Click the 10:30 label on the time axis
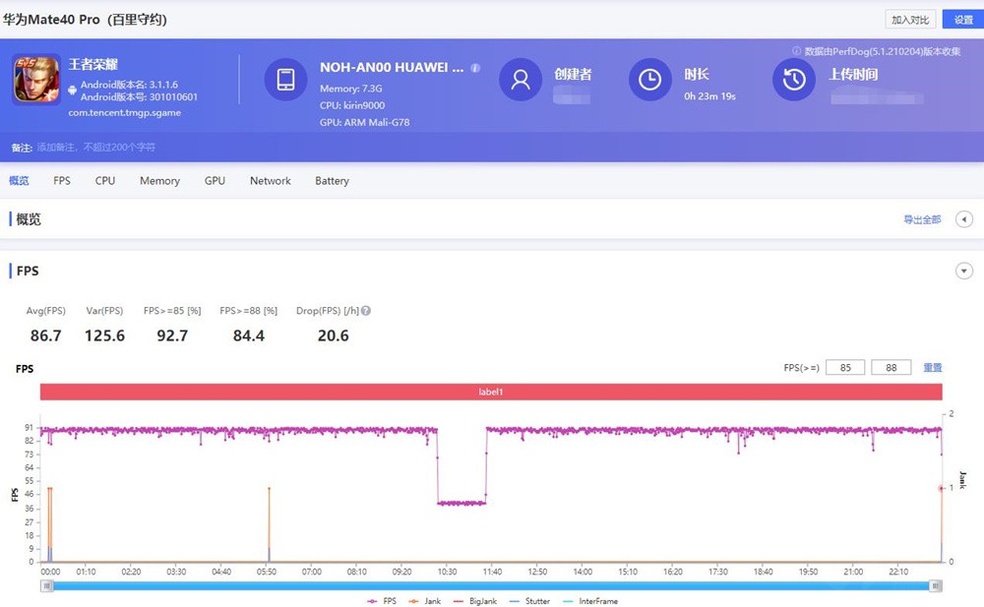The width and height of the screenshot is (984, 607). [x=447, y=572]
